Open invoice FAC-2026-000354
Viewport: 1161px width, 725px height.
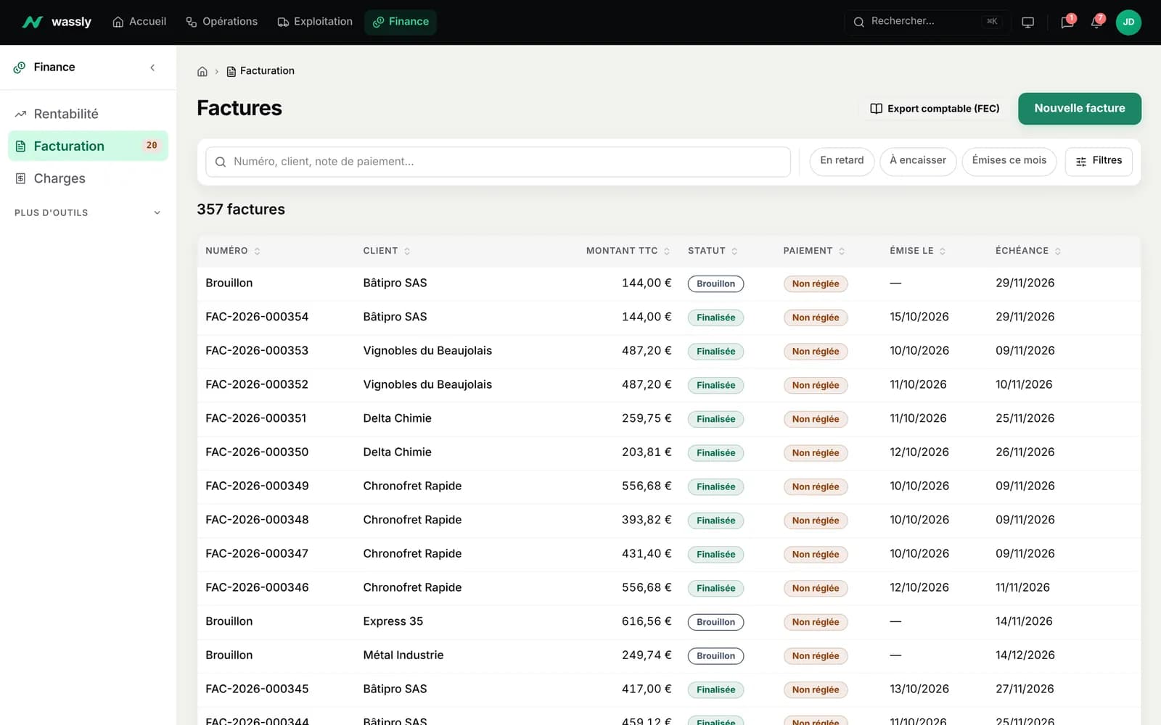(668, 318)
